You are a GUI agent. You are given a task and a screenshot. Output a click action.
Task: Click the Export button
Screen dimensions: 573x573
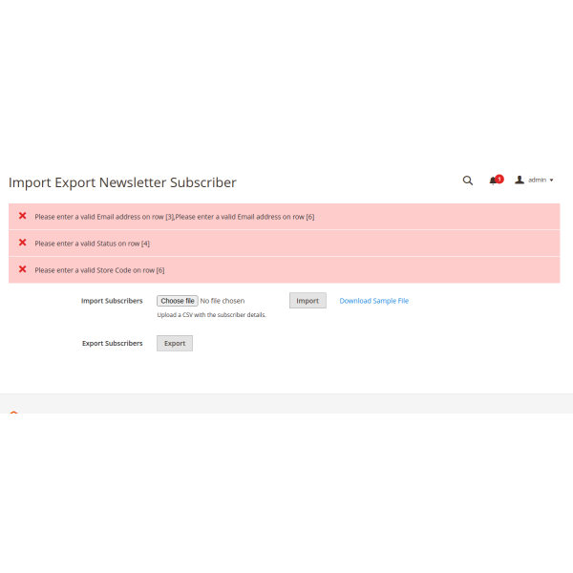tap(175, 344)
